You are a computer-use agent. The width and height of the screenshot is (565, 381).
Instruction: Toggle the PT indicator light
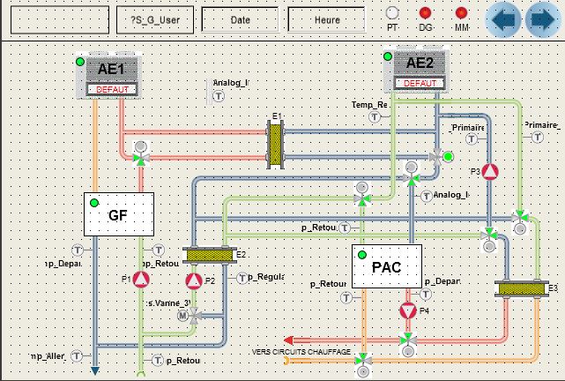[x=392, y=12]
